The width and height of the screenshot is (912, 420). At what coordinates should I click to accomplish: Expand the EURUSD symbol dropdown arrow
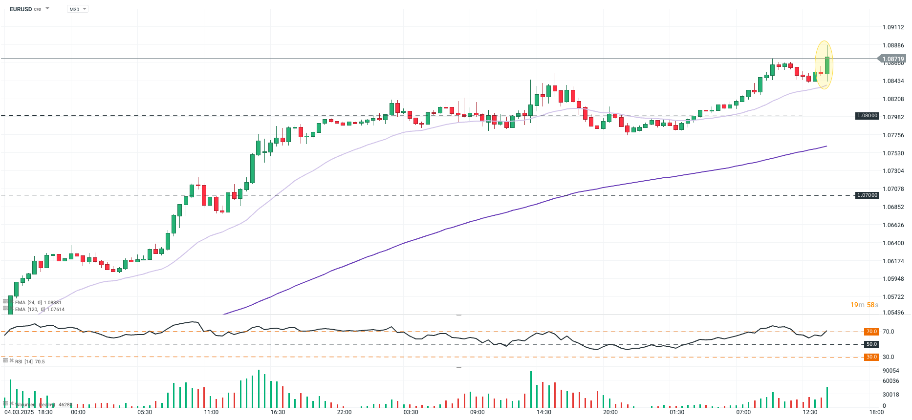(47, 9)
